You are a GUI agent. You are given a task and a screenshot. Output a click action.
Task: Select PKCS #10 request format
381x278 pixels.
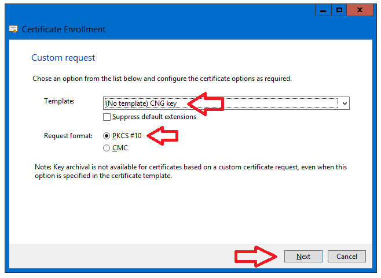(x=107, y=136)
